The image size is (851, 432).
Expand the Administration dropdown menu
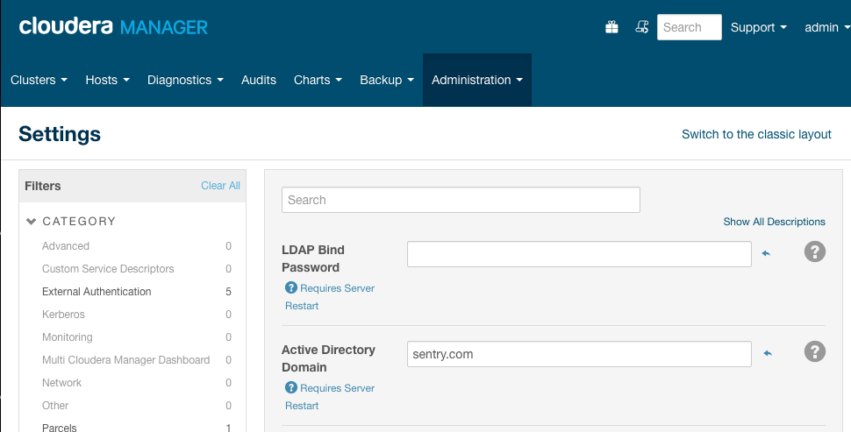click(x=476, y=80)
